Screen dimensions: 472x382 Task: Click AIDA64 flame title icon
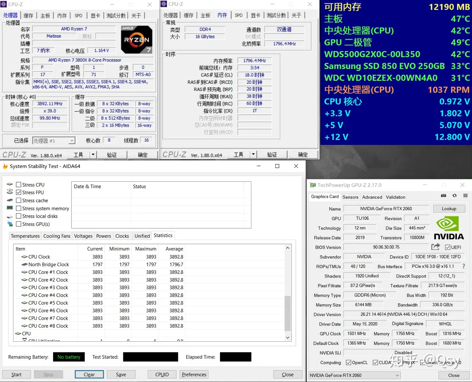click(5, 166)
